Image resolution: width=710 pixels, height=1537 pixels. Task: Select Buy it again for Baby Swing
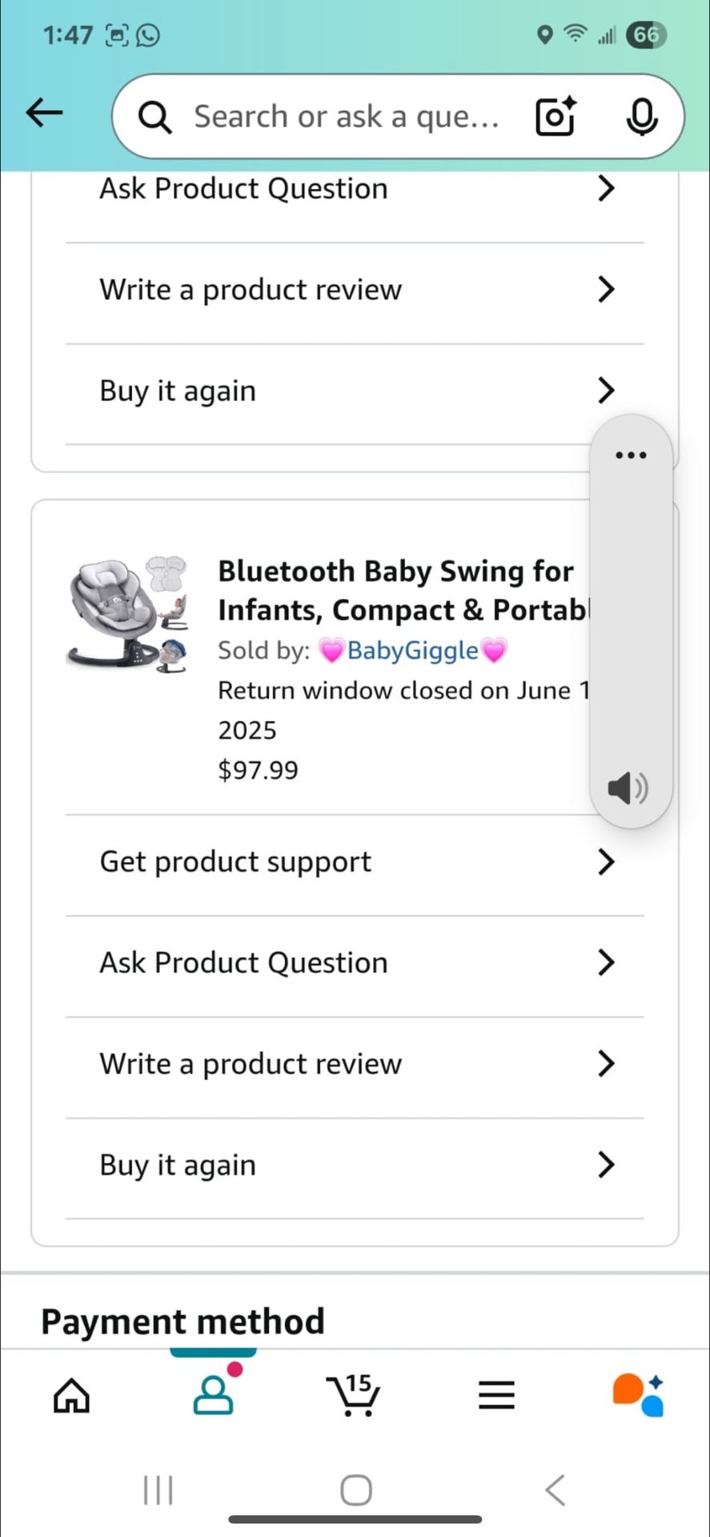[355, 1166]
